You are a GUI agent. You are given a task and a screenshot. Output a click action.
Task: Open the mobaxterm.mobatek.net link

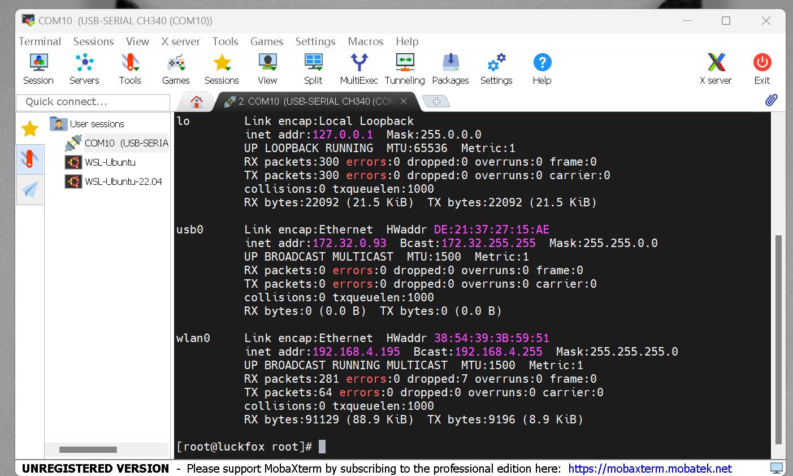tap(650, 469)
